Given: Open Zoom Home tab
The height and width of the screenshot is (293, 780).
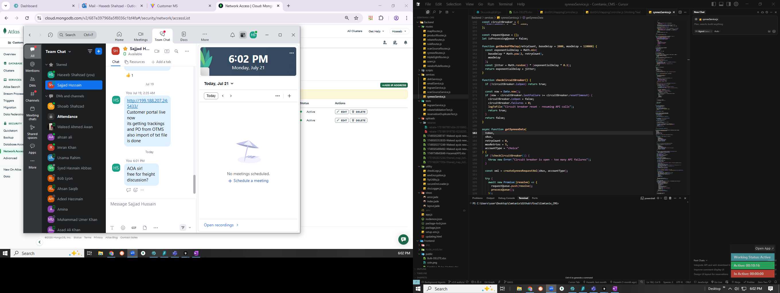Looking at the screenshot, I should coord(119,36).
